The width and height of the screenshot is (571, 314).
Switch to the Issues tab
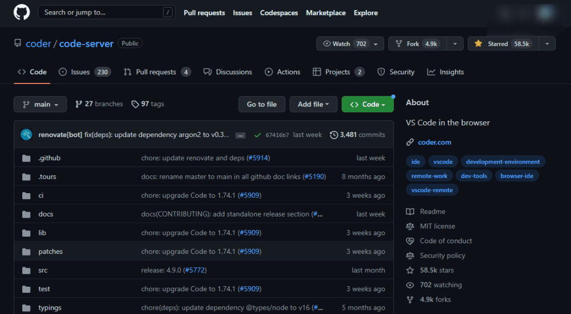pos(85,72)
